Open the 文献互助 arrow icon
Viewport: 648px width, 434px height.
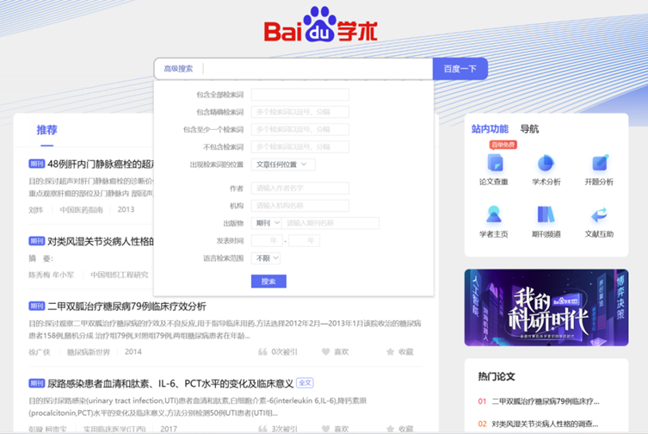599,214
